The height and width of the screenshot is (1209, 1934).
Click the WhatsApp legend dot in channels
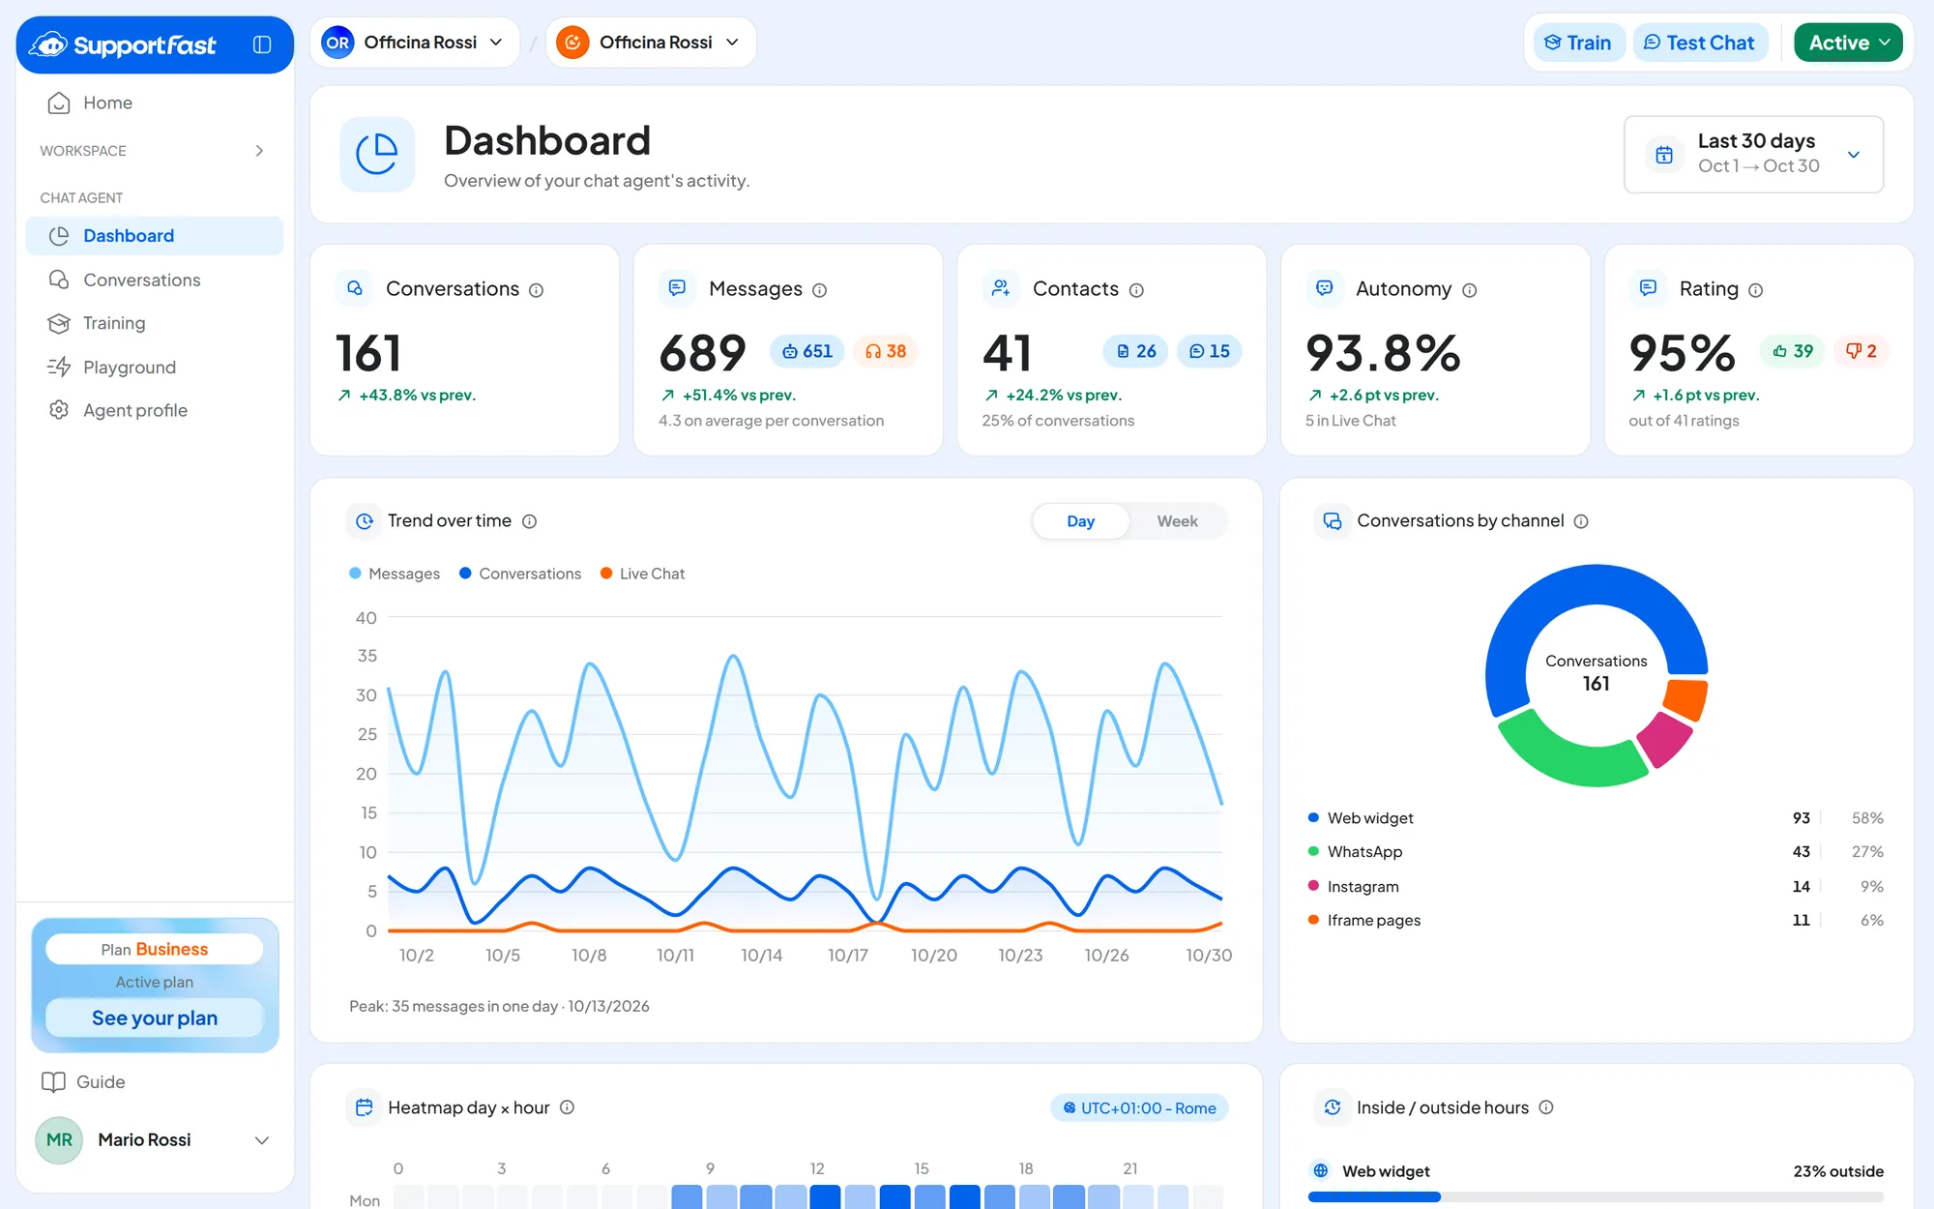1313,851
